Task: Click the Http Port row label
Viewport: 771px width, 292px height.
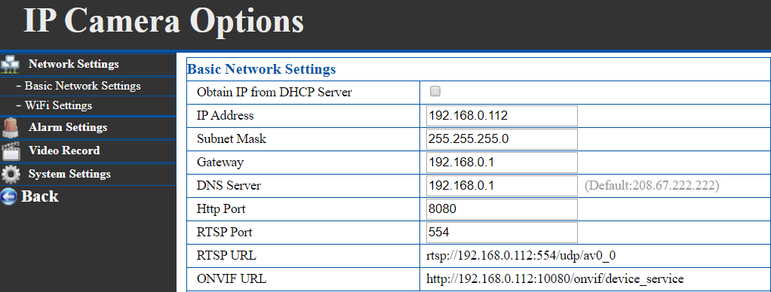Action: coord(221,209)
